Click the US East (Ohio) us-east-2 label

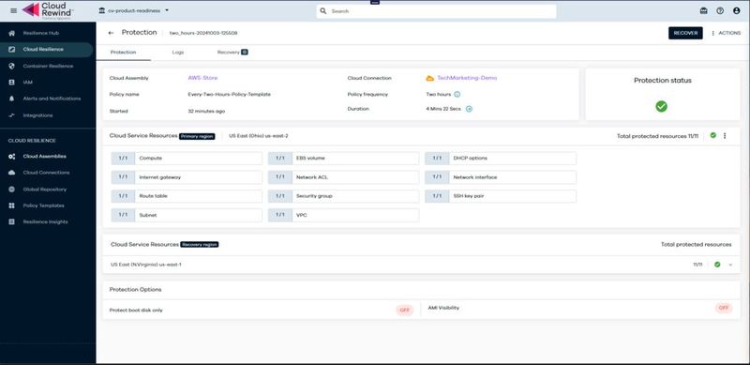[x=259, y=136]
